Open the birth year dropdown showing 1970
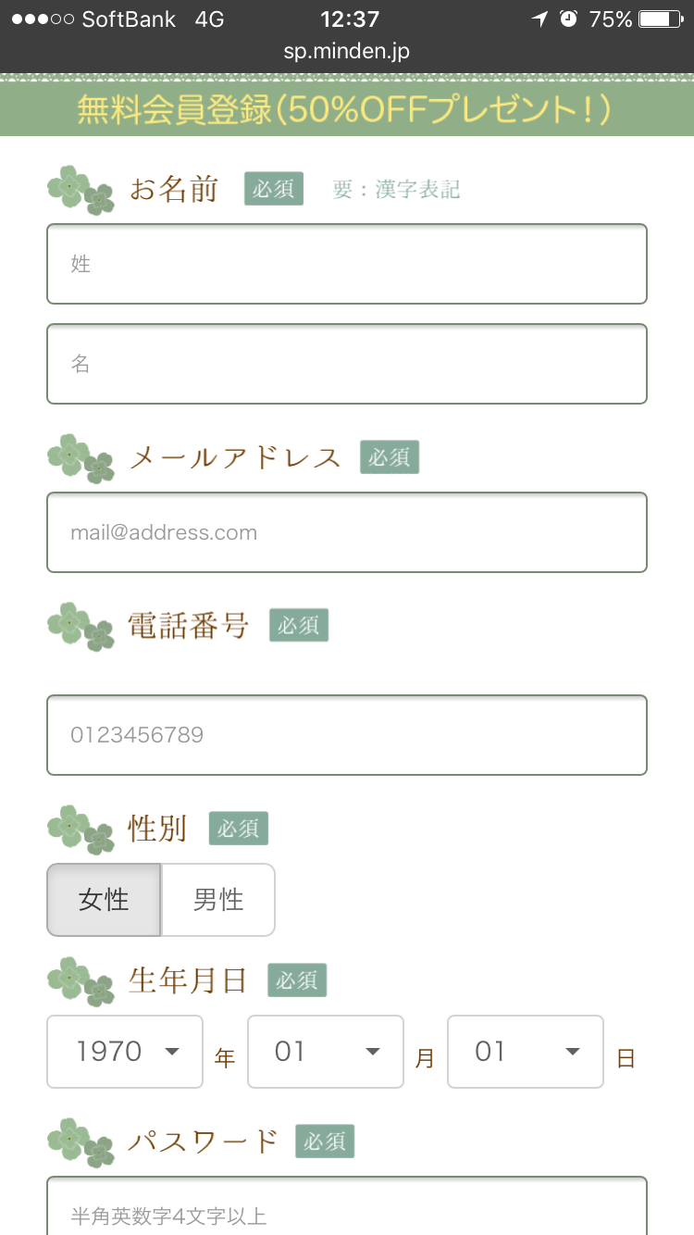 coord(125,1052)
